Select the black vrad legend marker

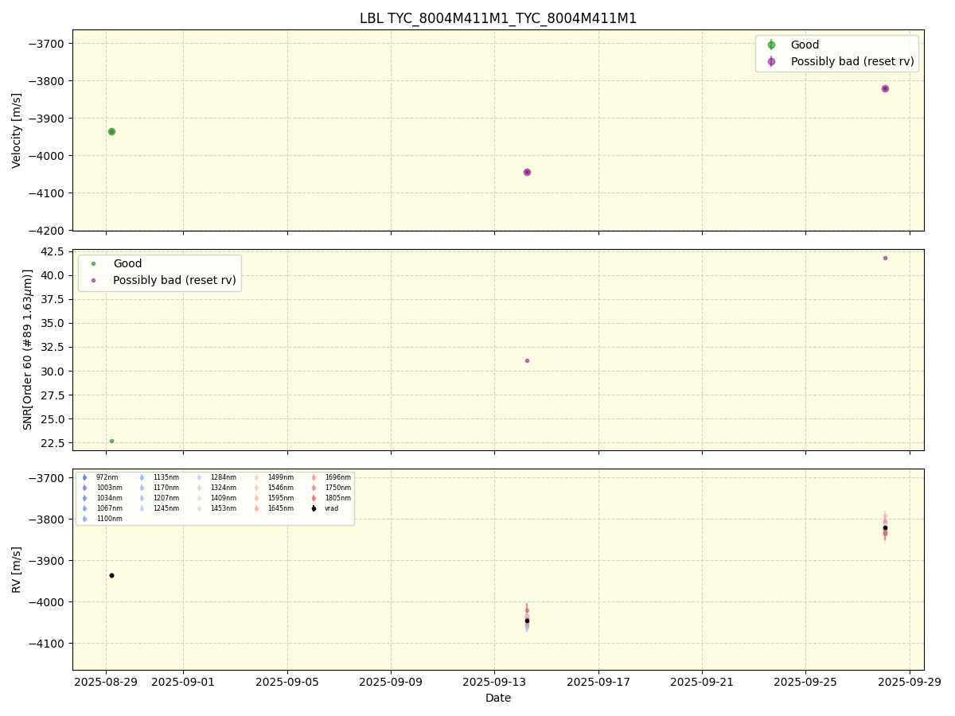314,508
